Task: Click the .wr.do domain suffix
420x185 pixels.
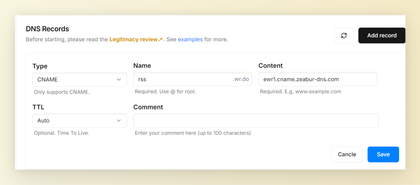Action: tap(241, 79)
